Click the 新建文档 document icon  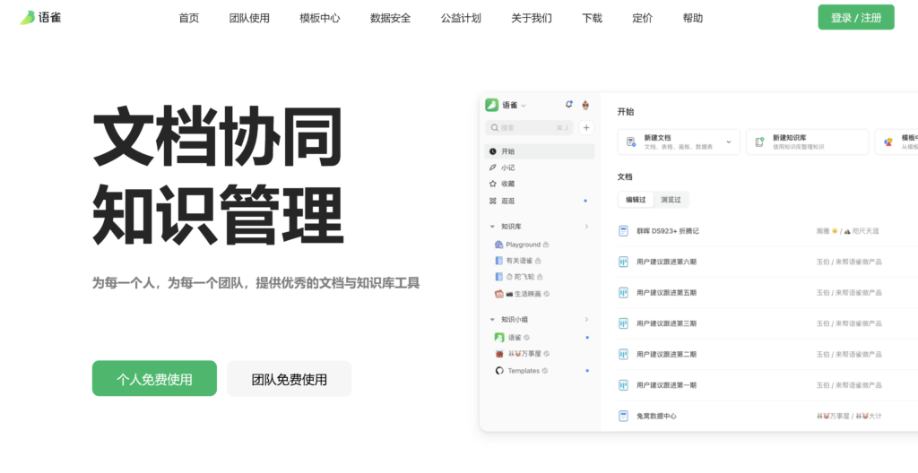tap(631, 142)
